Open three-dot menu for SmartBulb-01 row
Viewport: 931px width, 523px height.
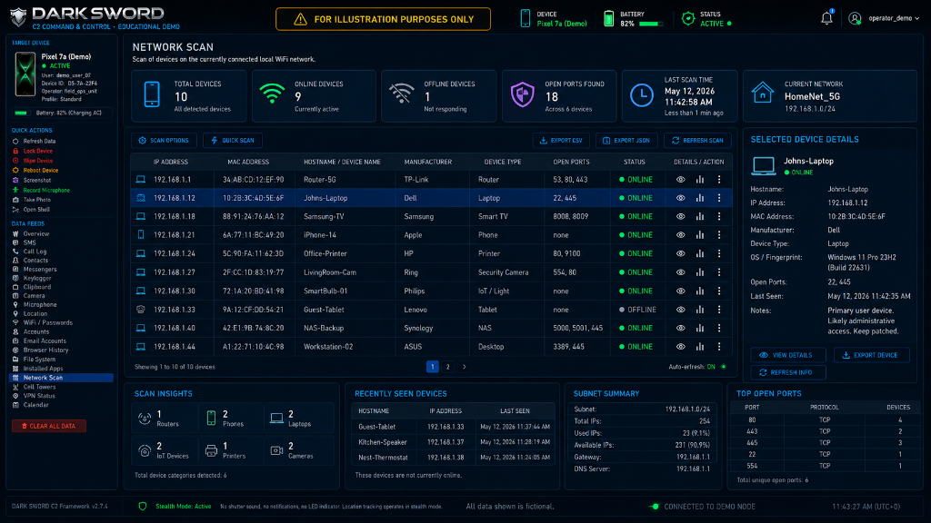(719, 291)
